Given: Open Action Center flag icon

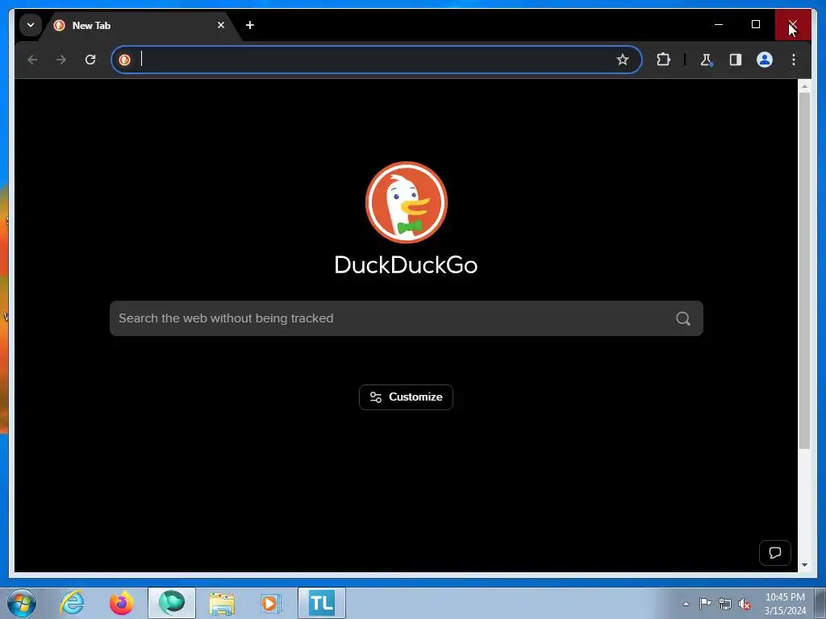Looking at the screenshot, I should 705,604.
